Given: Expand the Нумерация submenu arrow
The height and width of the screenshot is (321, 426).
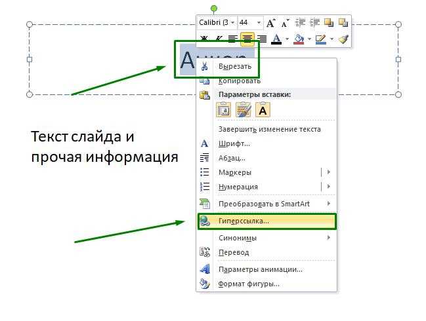Looking at the screenshot, I should (329, 187).
